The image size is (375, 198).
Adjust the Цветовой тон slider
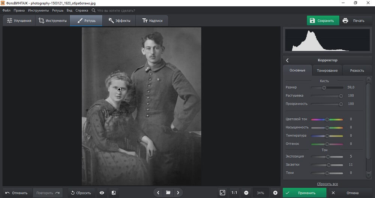click(327, 119)
